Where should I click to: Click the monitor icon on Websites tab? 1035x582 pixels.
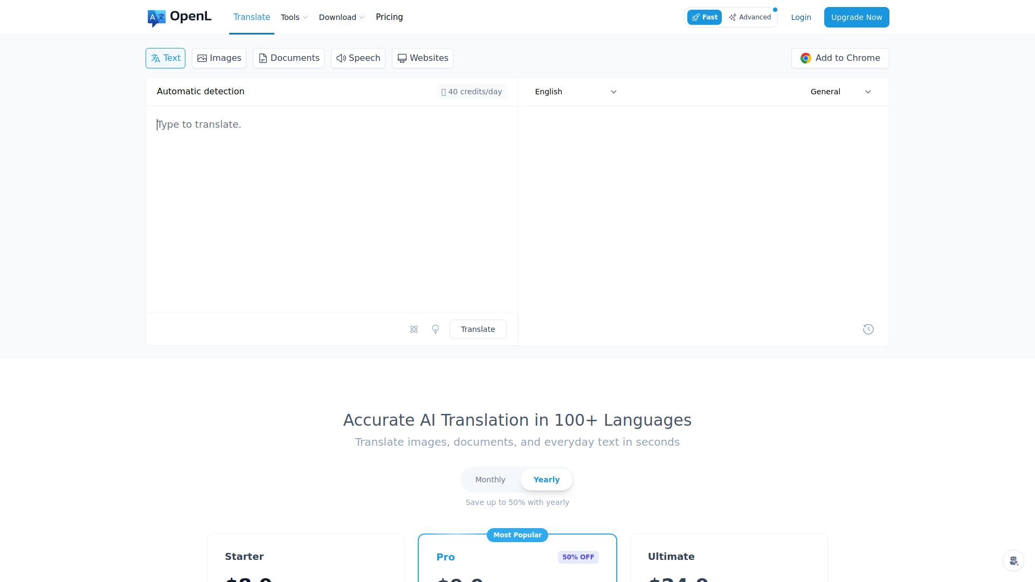[x=402, y=58]
